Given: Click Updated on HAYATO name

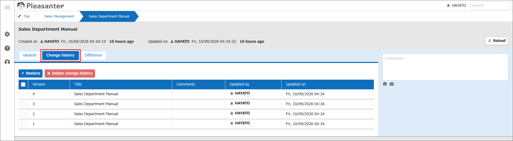Looking at the screenshot, I should (182, 41).
